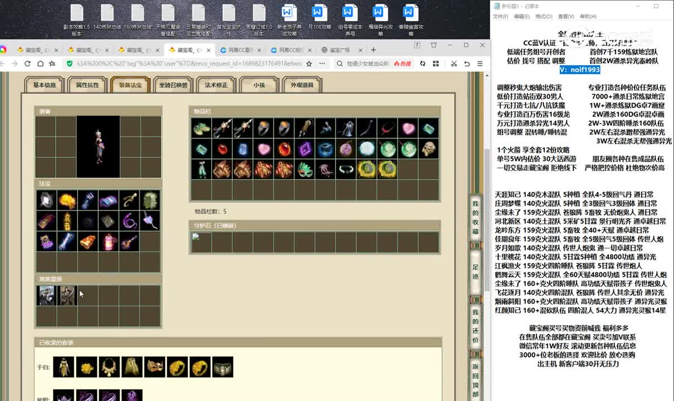Select the golden flame treasure in 法宝
Image resolution: width=674 pixels, height=401 pixels.
[x=67, y=200]
